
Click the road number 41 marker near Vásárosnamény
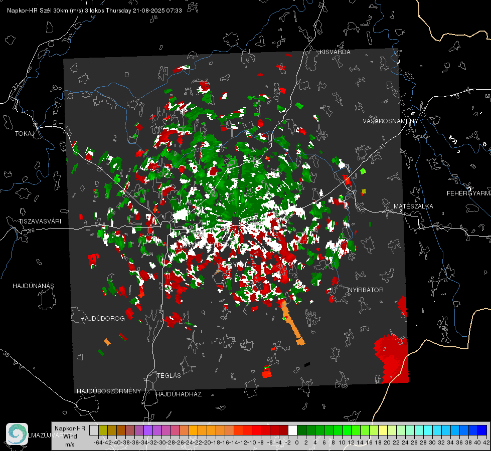tap(382, 146)
